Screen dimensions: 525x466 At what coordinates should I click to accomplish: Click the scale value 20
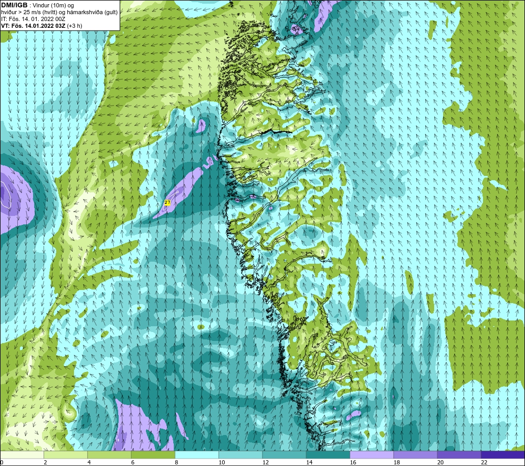(440, 462)
